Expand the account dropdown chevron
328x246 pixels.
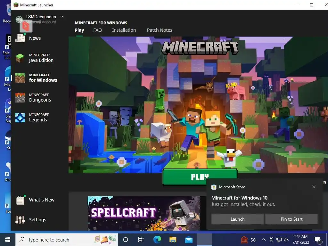[x=62, y=17]
